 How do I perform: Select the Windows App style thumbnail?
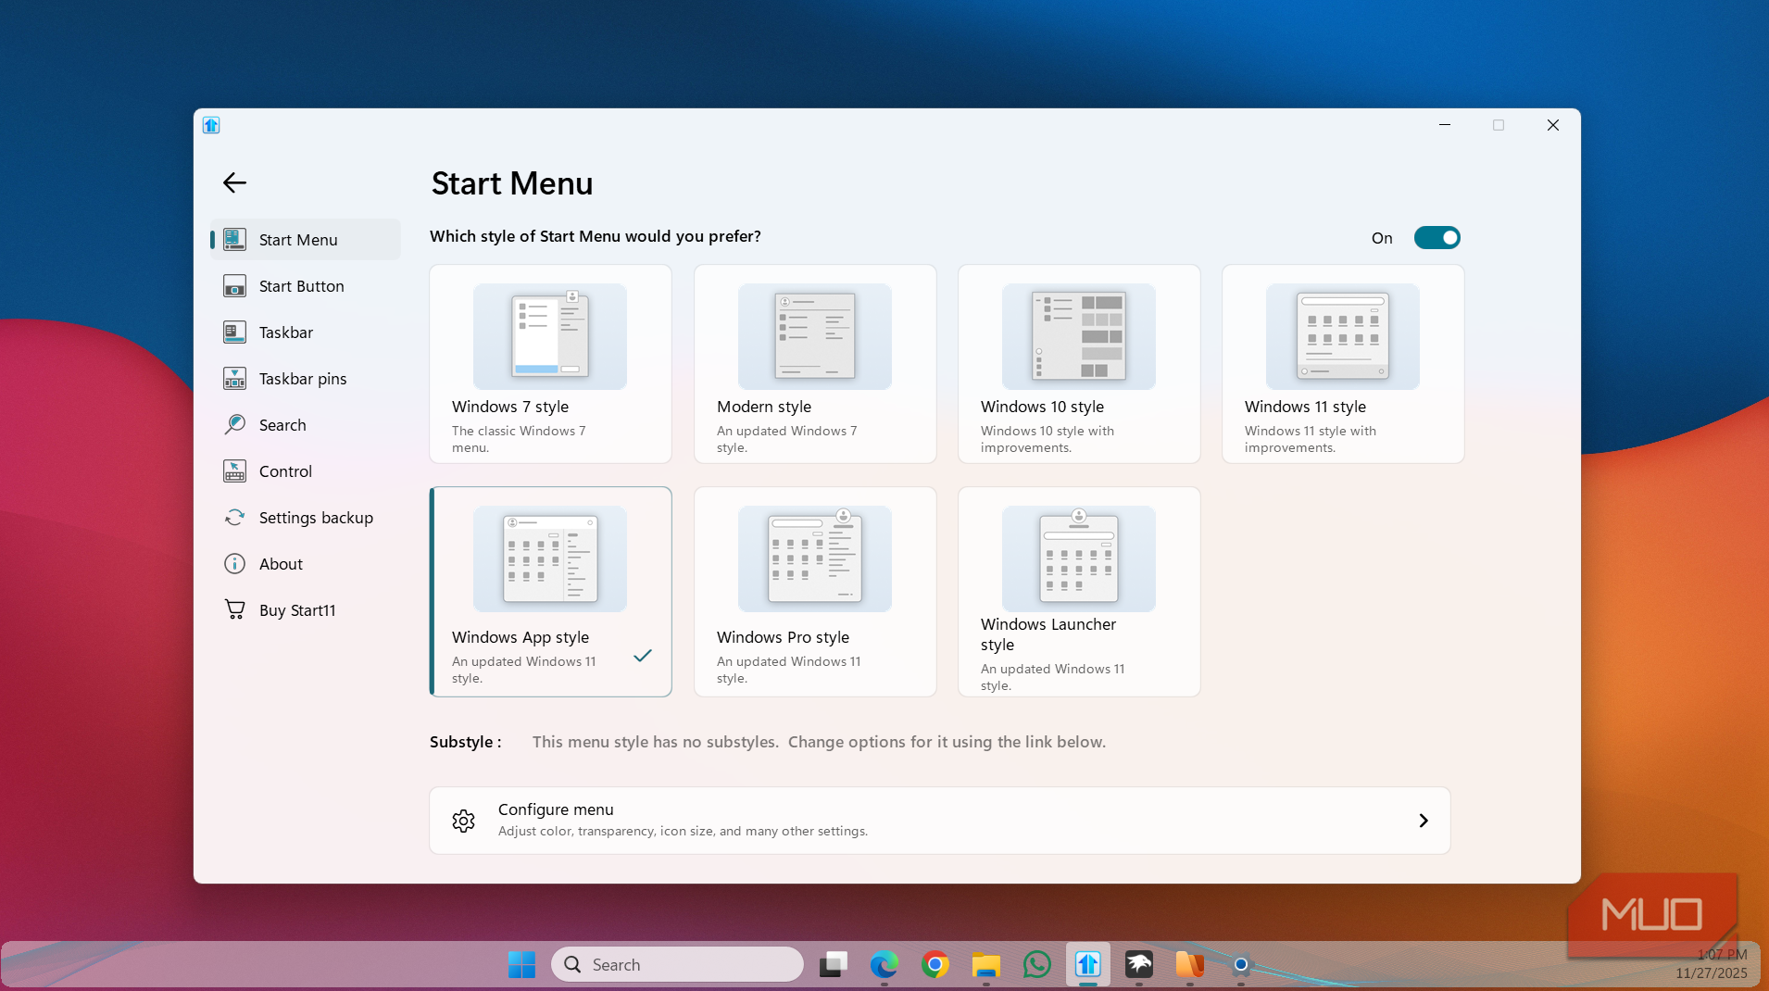tap(550, 558)
